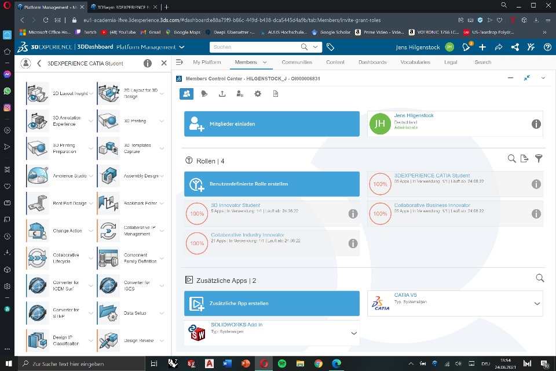
Task: Open Spotify from the Windows taskbar
Action: 282,363
